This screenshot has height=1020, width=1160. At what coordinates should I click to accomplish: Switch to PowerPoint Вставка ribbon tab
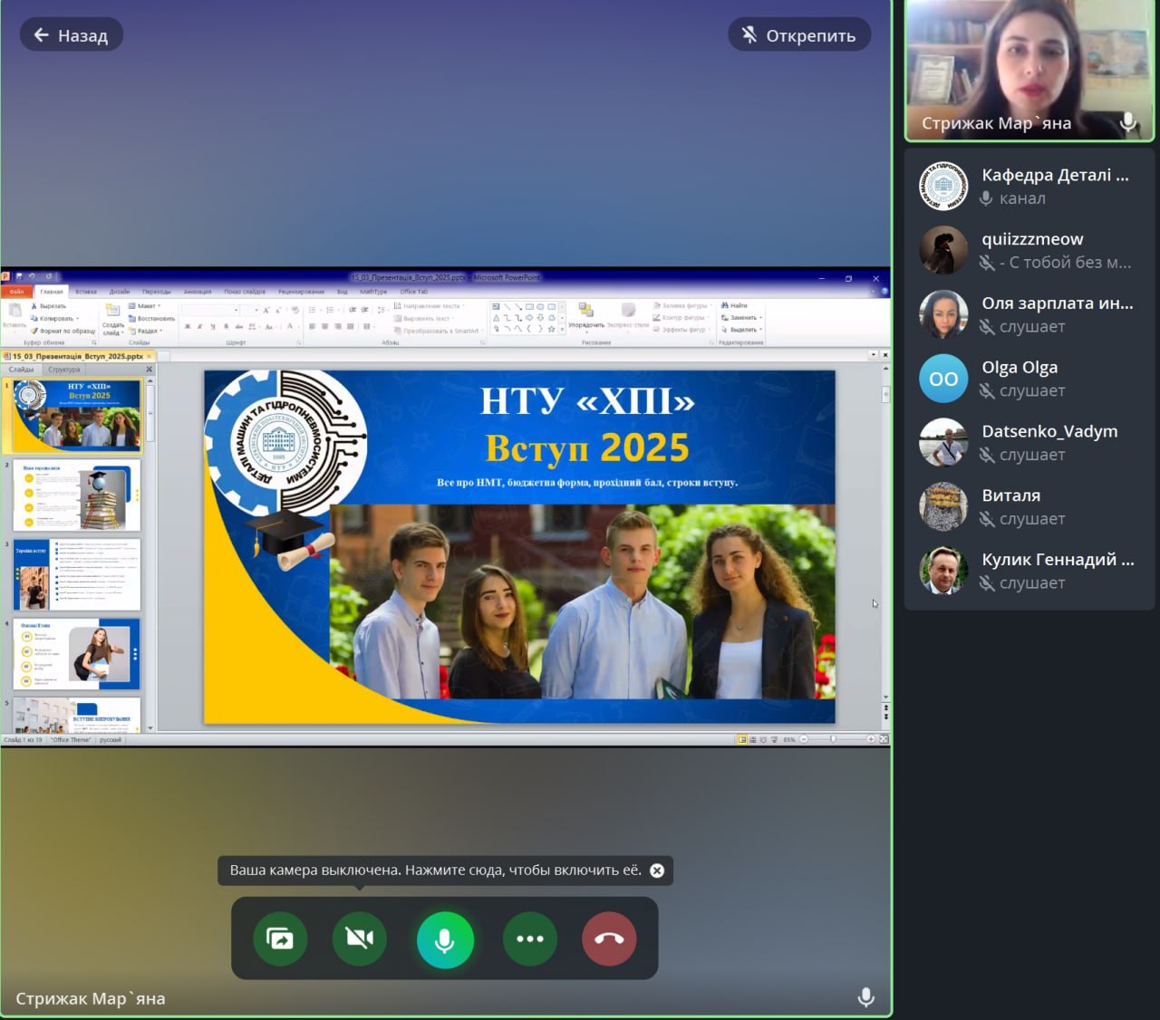86,292
